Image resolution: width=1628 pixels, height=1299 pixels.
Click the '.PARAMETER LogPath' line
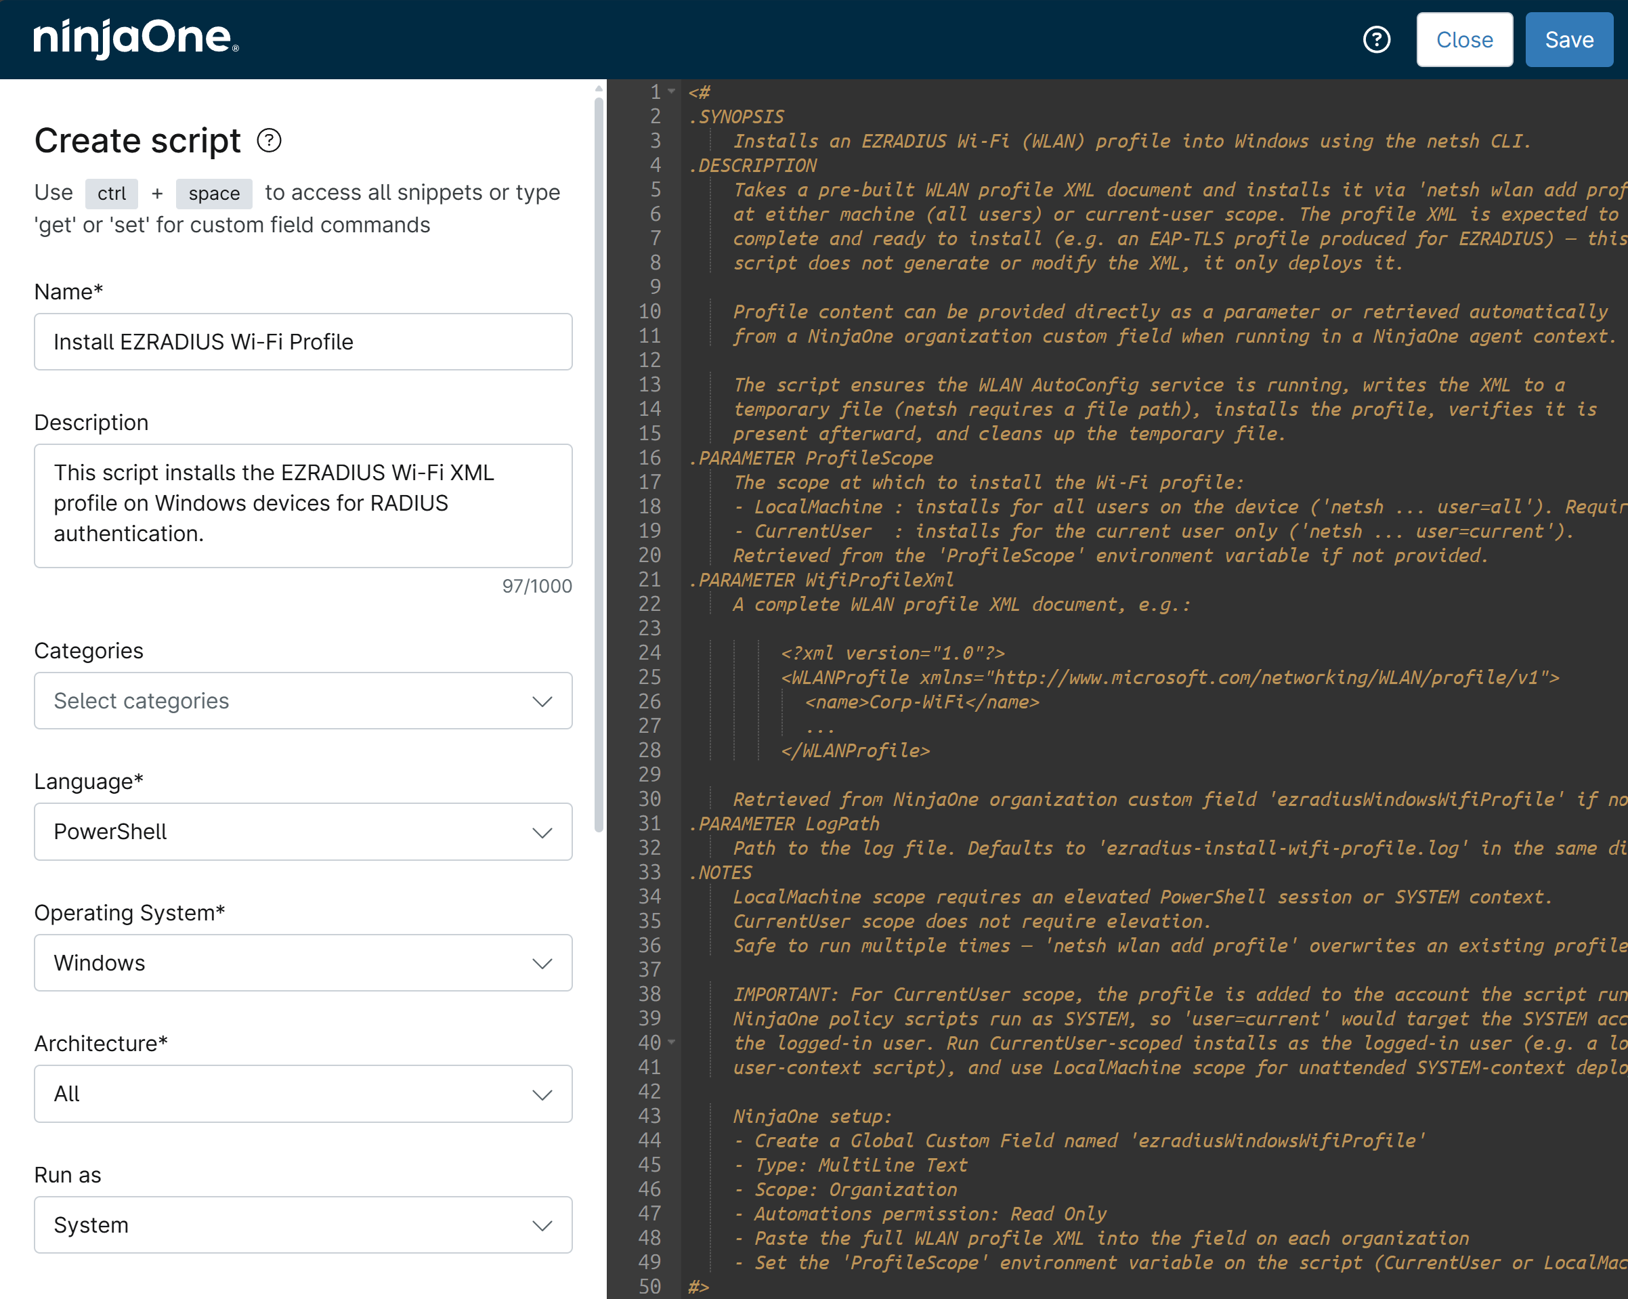click(x=784, y=823)
